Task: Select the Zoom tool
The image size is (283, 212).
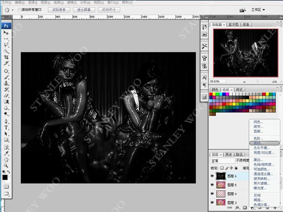Action: pyautogui.click(x=6, y=166)
